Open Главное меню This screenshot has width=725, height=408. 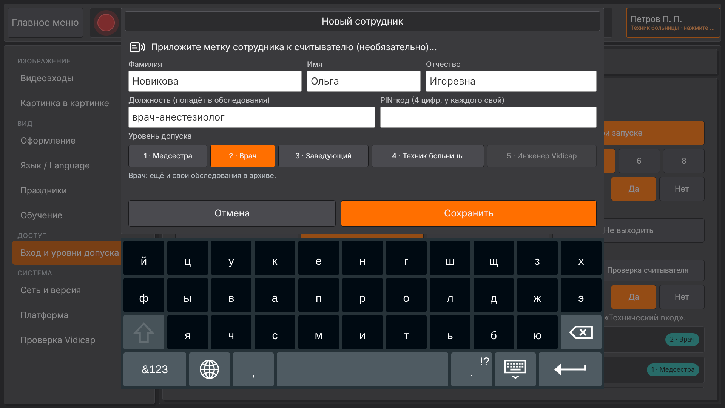coord(45,23)
